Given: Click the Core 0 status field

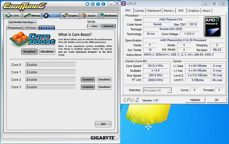Looking at the screenshot, I should [x=51, y=65].
